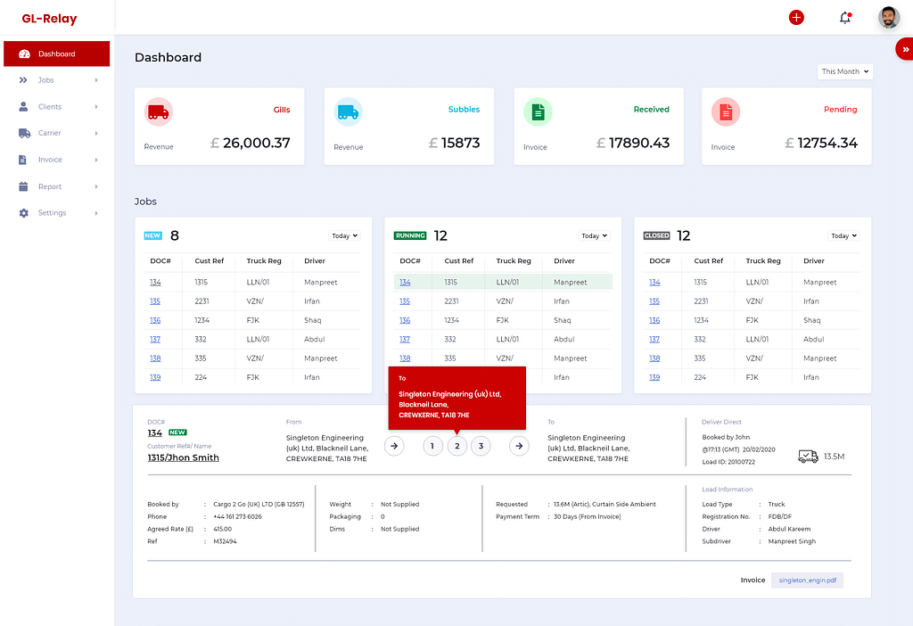Open Today dropdown in New jobs card
Image resolution: width=913 pixels, height=626 pixels.
coord(344,235)
